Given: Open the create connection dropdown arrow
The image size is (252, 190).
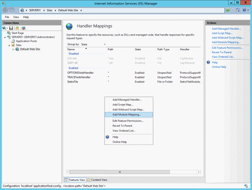Looking at the screenshot, I should pos(7,28).
